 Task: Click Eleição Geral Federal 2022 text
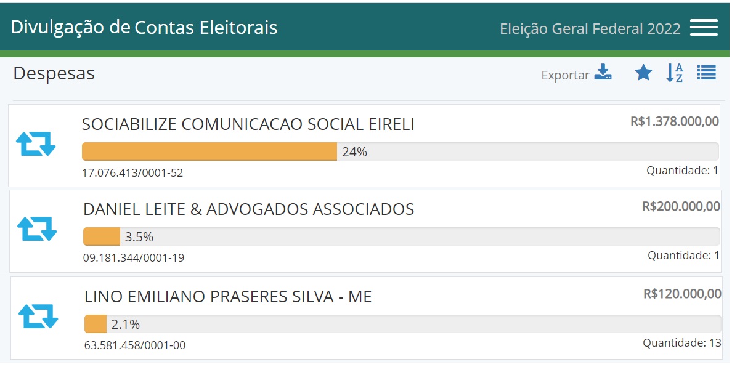point(590,29)
